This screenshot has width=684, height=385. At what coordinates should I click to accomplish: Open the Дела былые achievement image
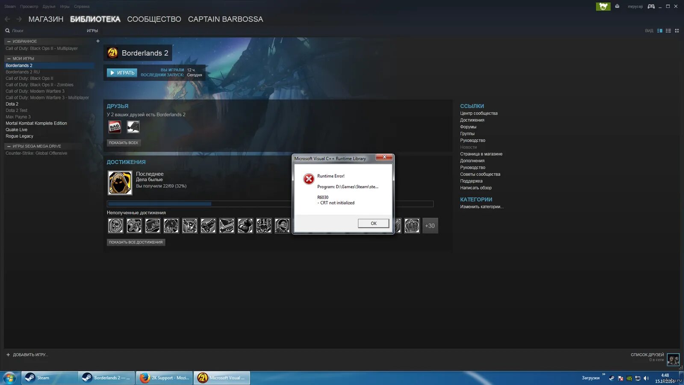(x=120, y=183)
